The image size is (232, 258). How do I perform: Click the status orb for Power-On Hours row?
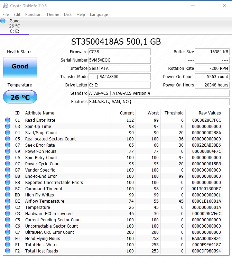pos(8,151)
